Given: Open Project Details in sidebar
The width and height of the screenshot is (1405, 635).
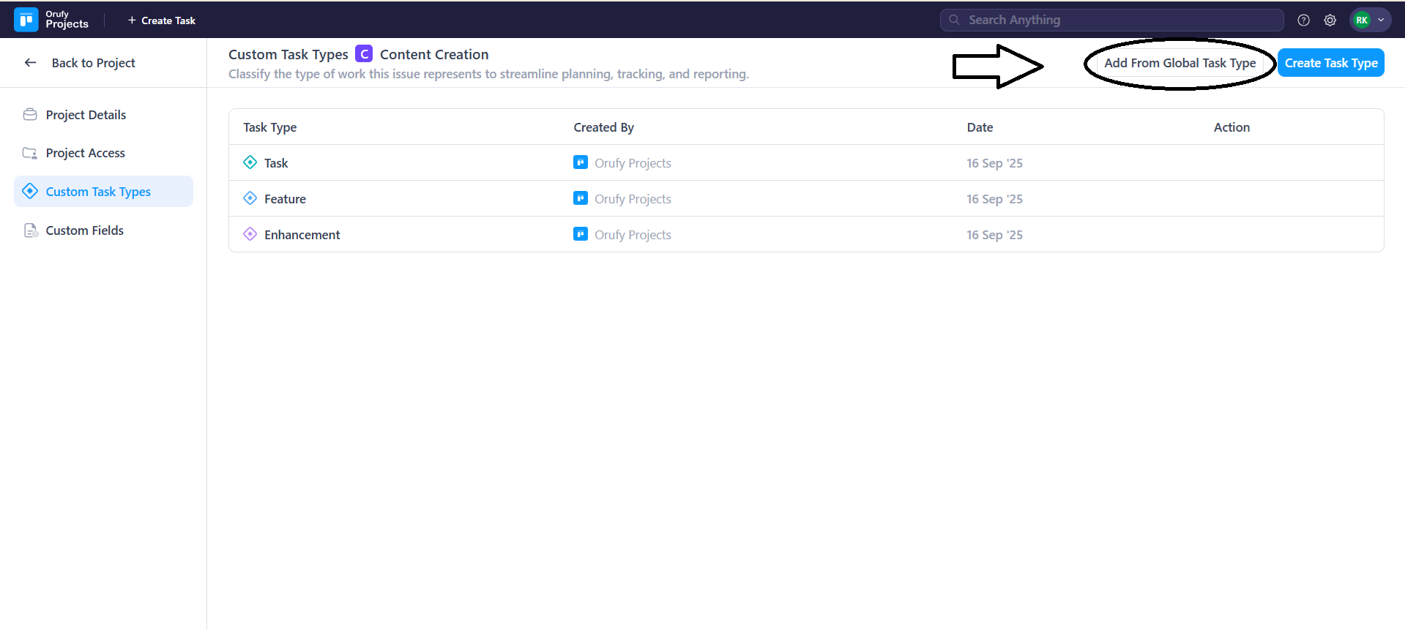Looking at the screenshot, I should click(86, 115).
